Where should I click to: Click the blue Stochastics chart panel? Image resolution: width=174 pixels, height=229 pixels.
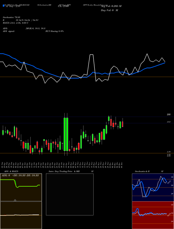point(153,187)
